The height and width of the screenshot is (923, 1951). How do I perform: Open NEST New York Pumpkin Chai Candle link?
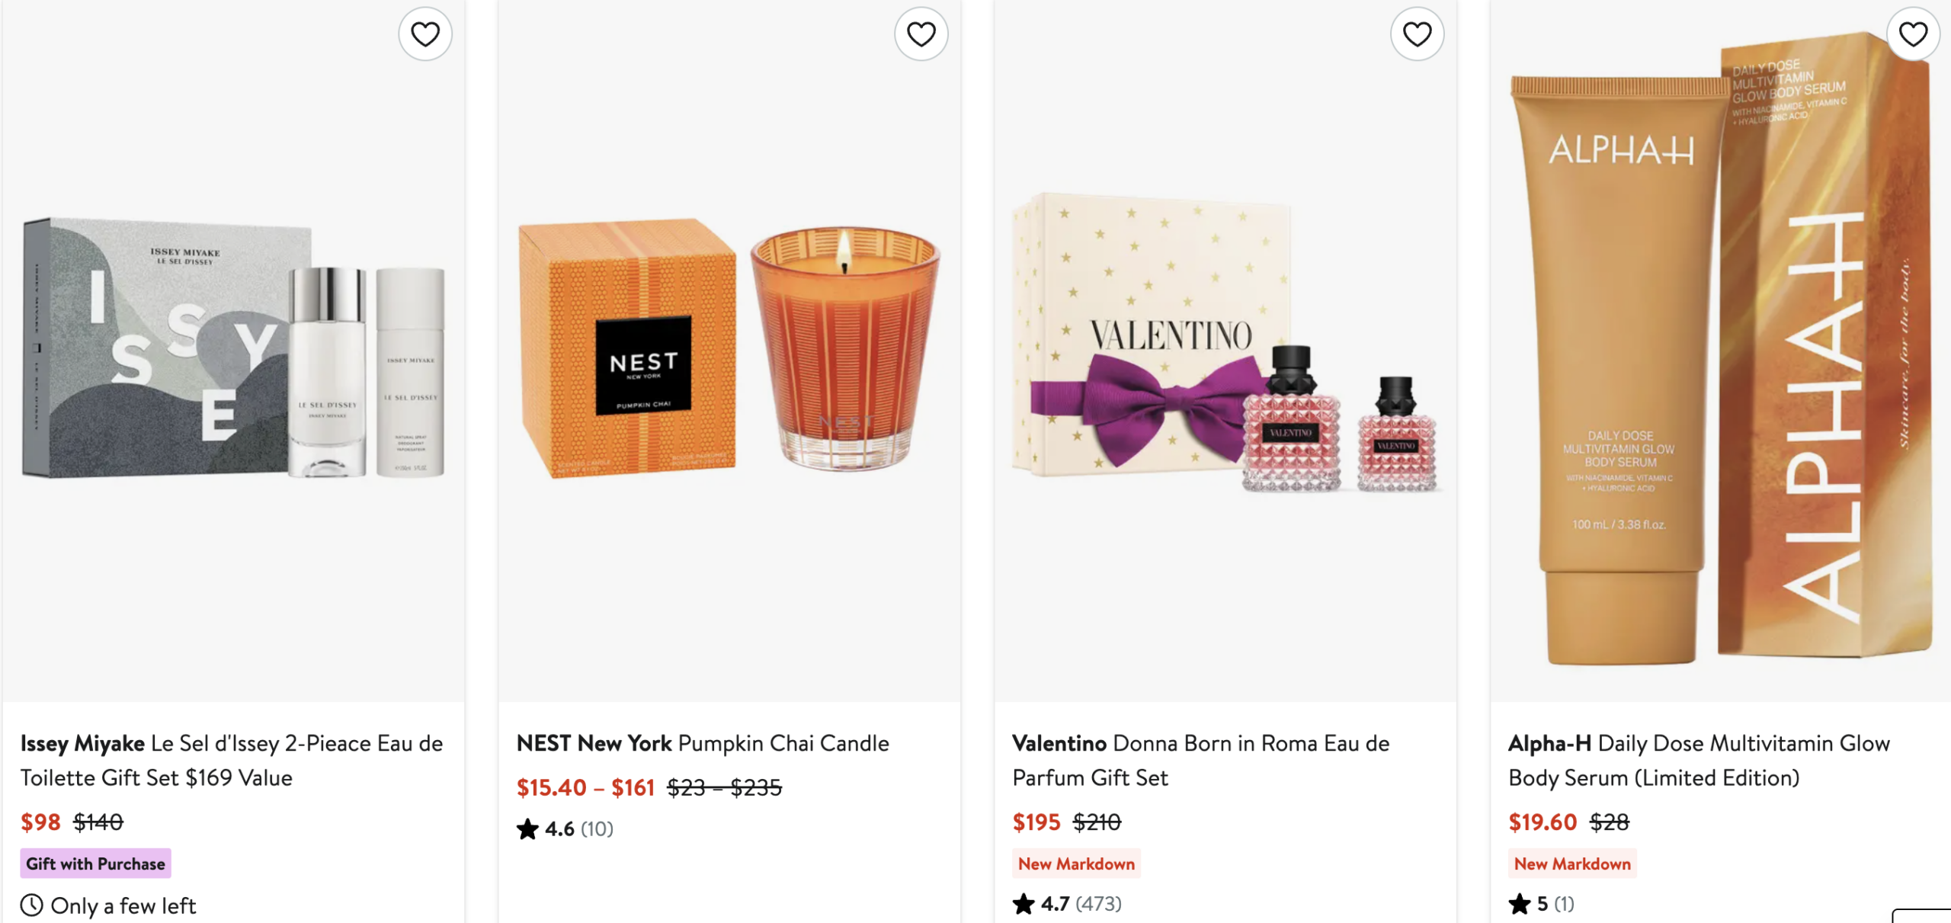(x=702, y=743)
